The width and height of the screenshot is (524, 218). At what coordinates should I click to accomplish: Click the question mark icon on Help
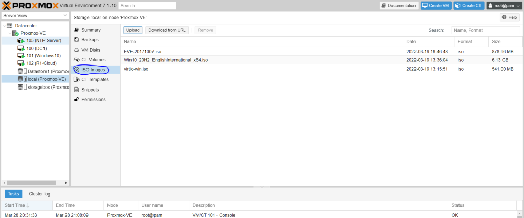504,17
